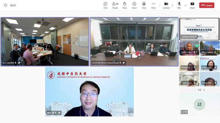Viewport: 220px width, 123px height.
Task: Select Gideon's video tile
Action: pos(189,48)
